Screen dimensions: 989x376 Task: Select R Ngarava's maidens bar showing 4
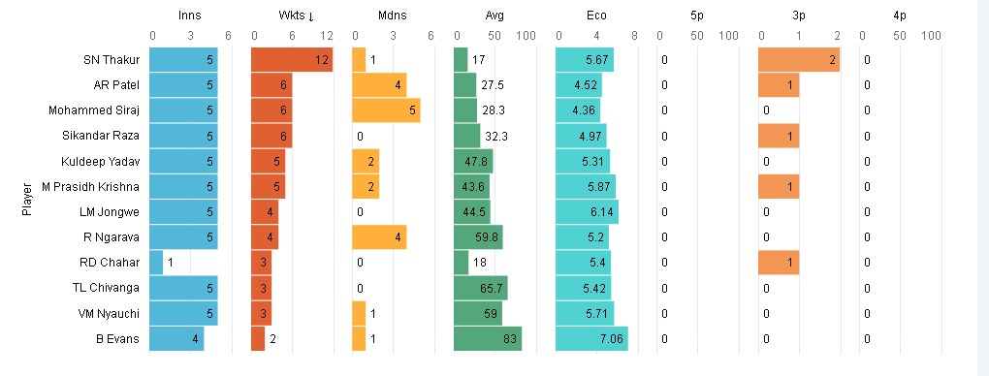(379, 237)
